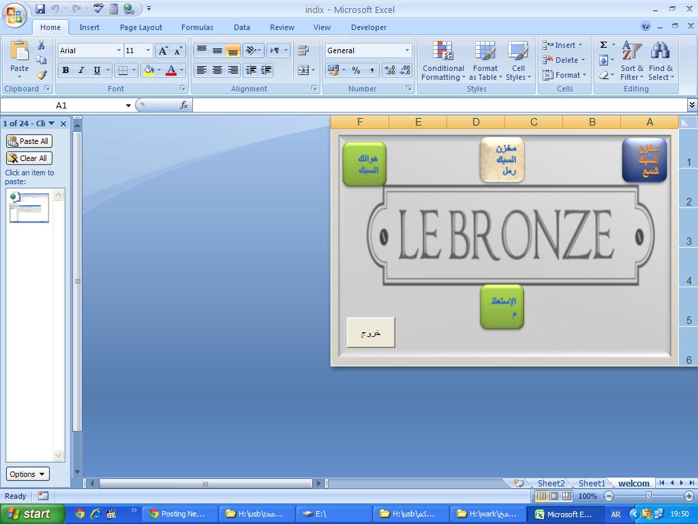Apply red Font Color
Screen dimensions: 698x524
(171, 70)
